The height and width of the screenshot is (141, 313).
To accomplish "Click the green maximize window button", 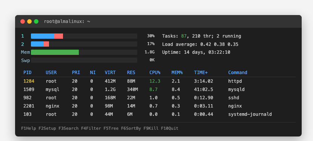I will pos(36,21).
